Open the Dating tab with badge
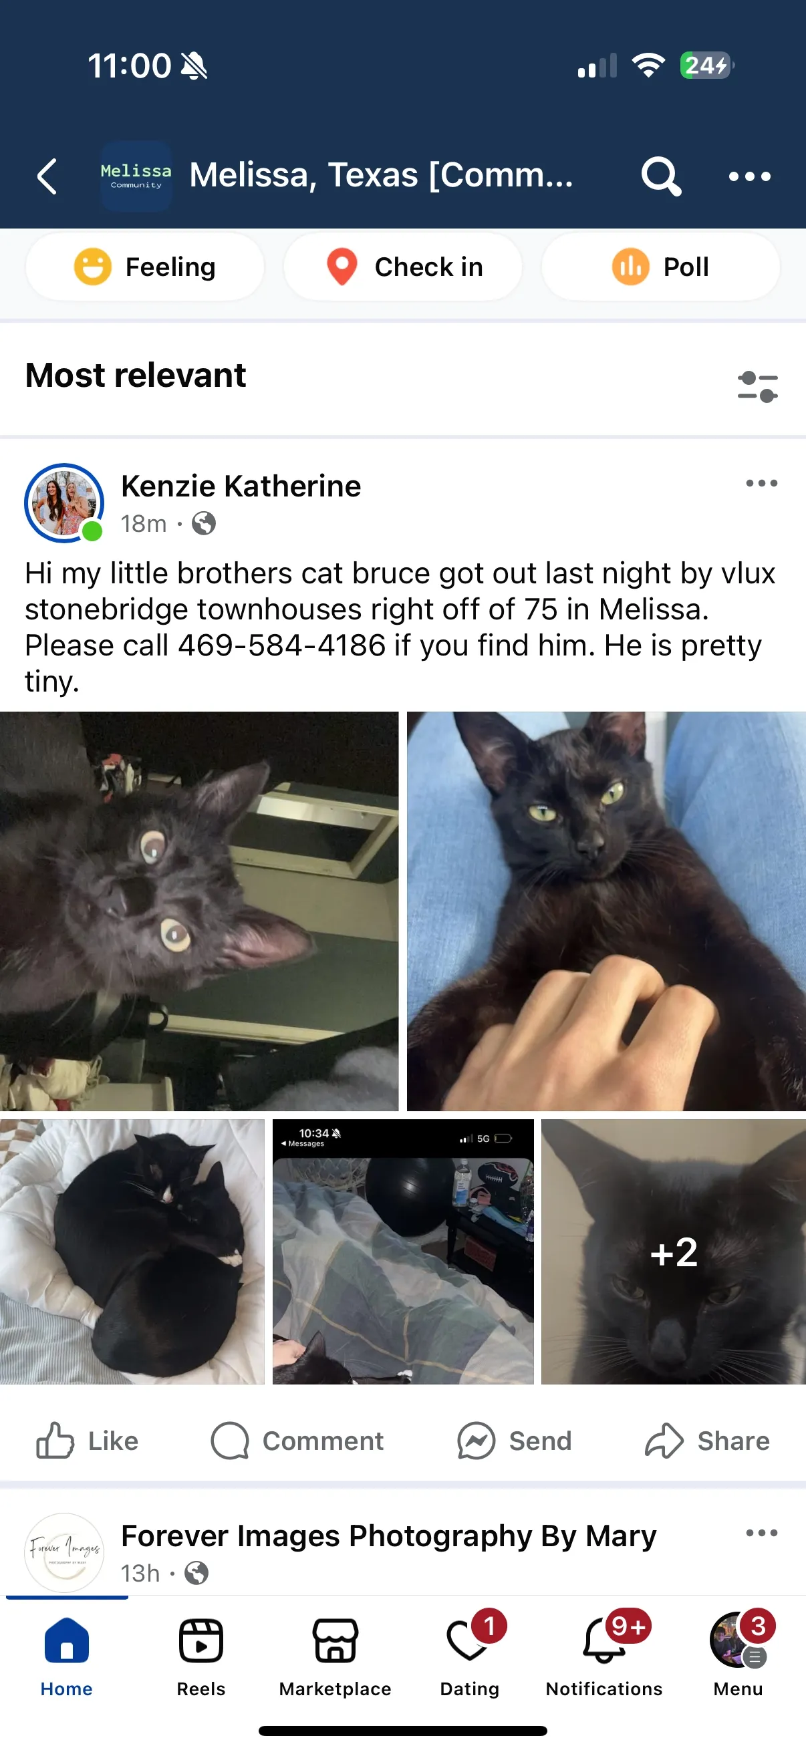806x1752 pixels. click(x=470, y=1657)
